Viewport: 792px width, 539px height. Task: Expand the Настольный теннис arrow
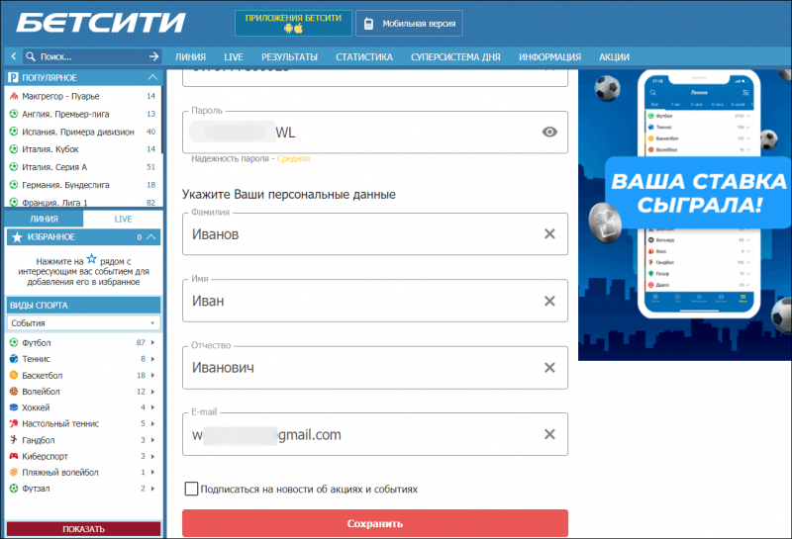[152, 423]
